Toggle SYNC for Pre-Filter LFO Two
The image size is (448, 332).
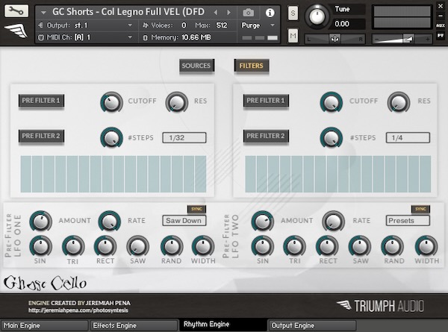(420, 209)
